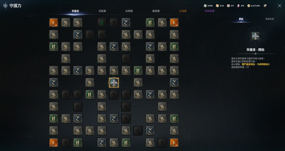The width and height of the screenshot is (285, 151).
Task: Close the 守護力 window with the X
Action: (x=280, y=6)
